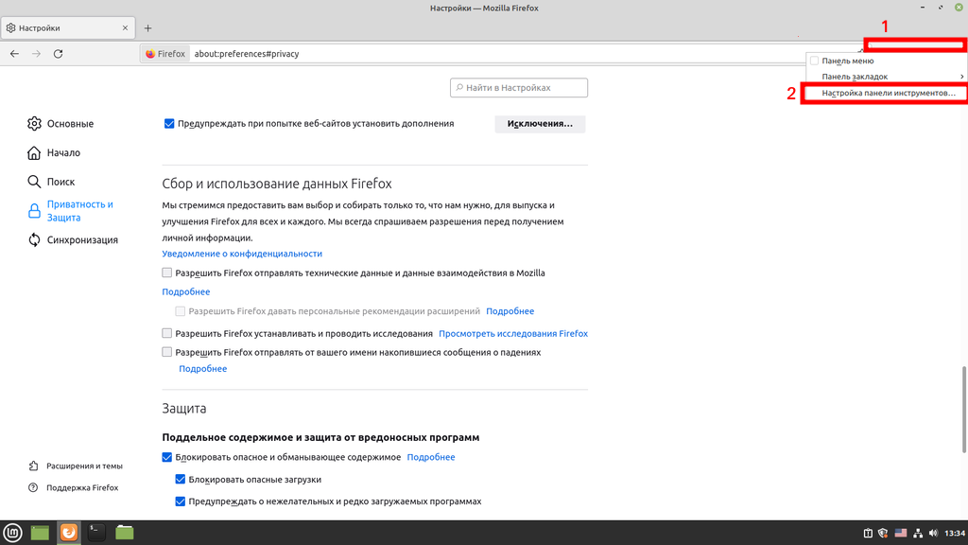Click the Исключения… button
The height and width of the screenshot is (545, 968).
pos(540,124)
